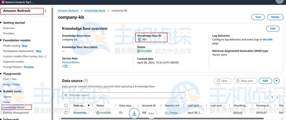Collapse the Getting started section
This screenshot has height=120, width=286.
(1, 23)
